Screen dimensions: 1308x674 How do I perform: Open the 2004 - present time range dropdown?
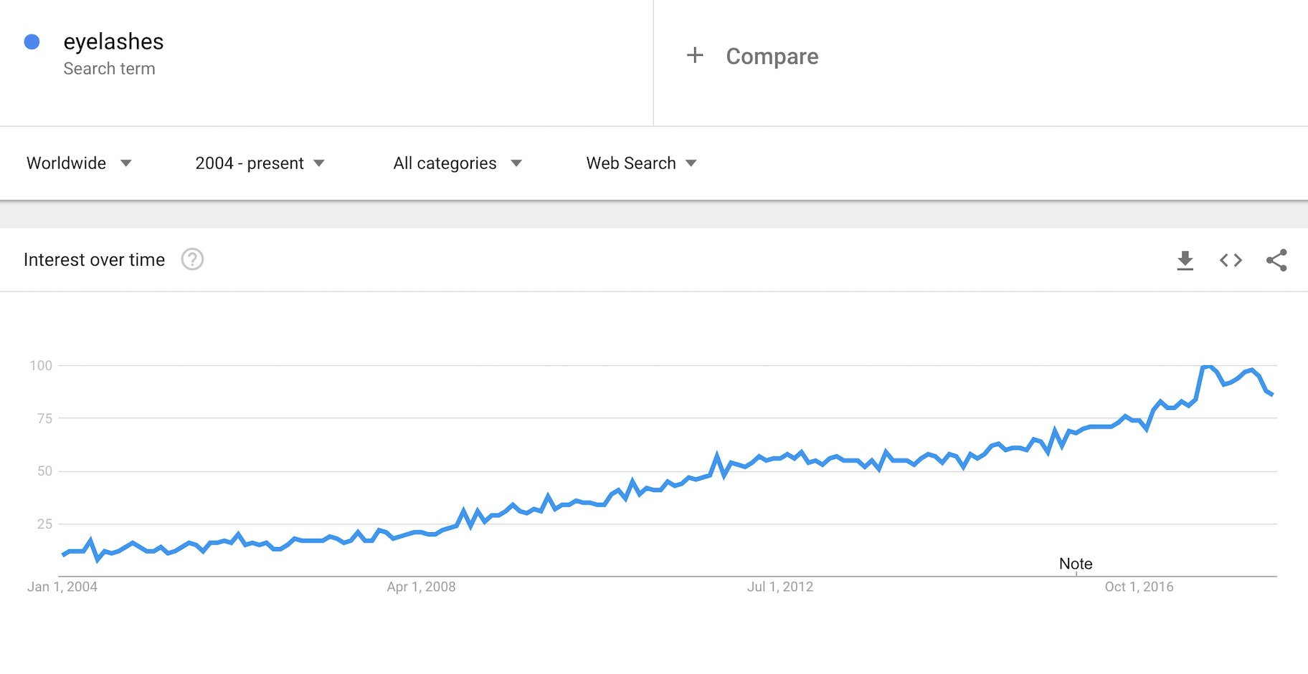pyautogui.click(x=260, y=163)
